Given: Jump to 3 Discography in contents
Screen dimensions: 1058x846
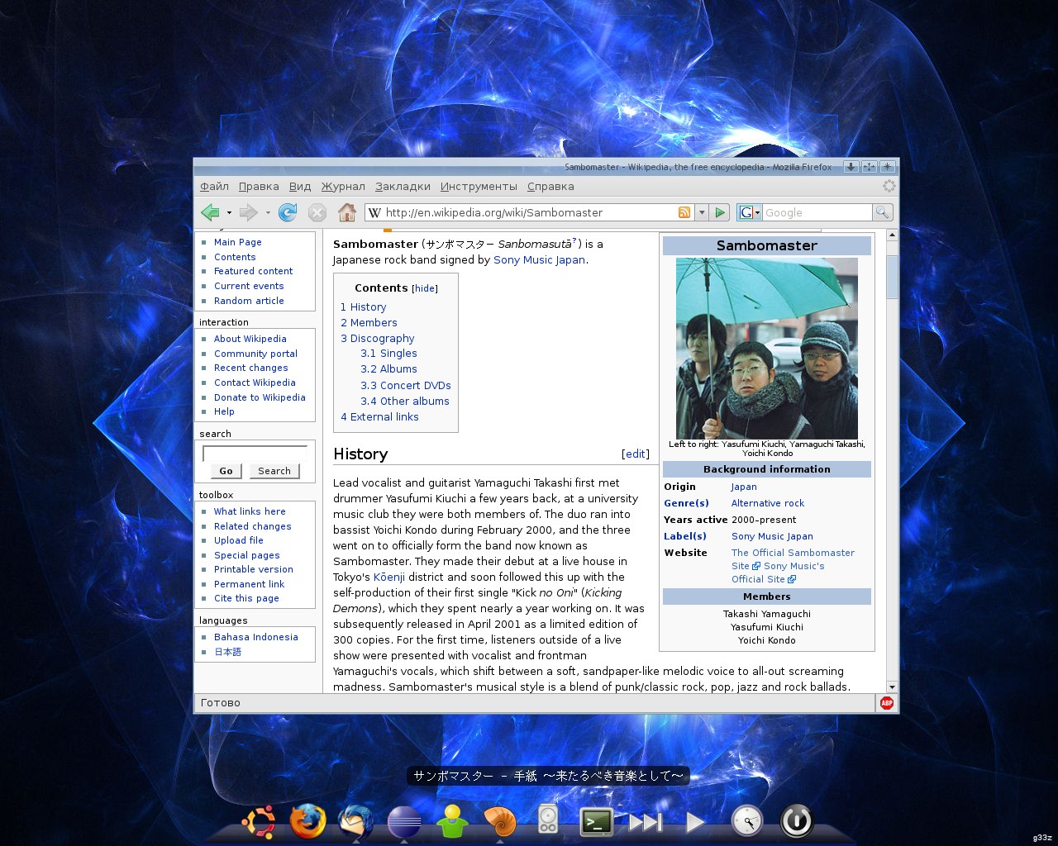Looking at the screenshot, I should click(x=377, y=338).
